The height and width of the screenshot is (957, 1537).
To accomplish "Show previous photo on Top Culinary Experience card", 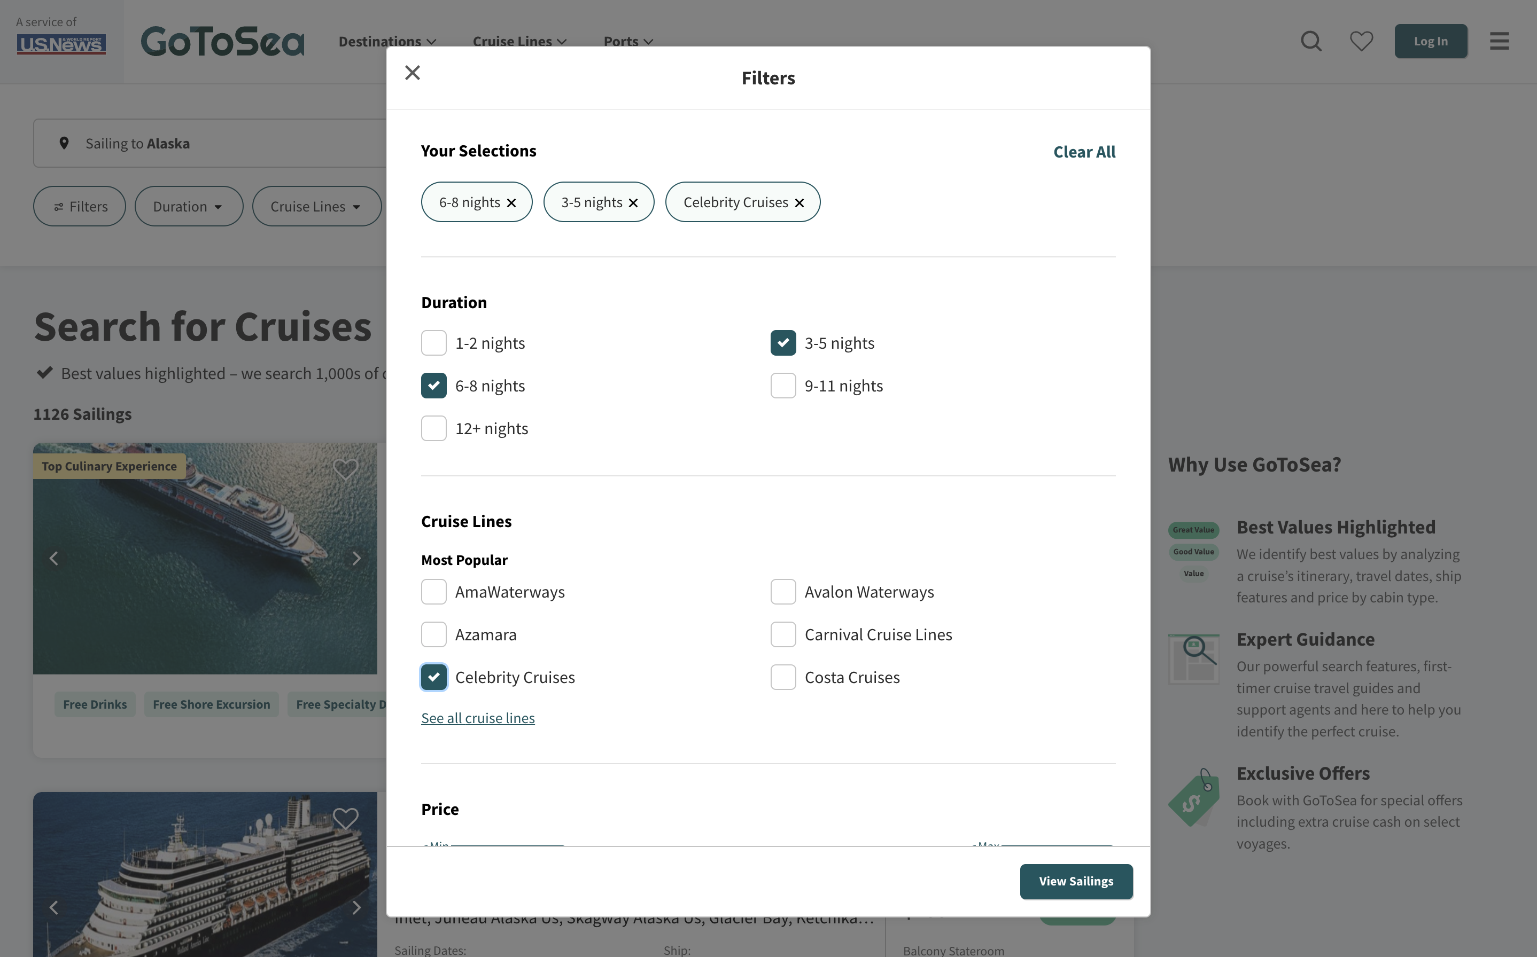I will [54, 558].
